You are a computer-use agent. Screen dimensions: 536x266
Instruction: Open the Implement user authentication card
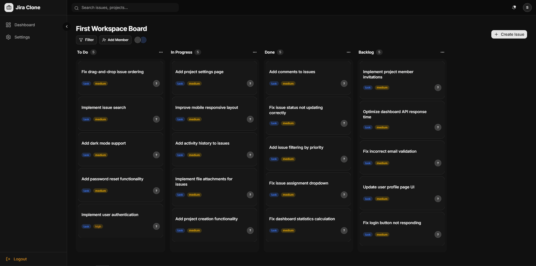coord(121,221)
